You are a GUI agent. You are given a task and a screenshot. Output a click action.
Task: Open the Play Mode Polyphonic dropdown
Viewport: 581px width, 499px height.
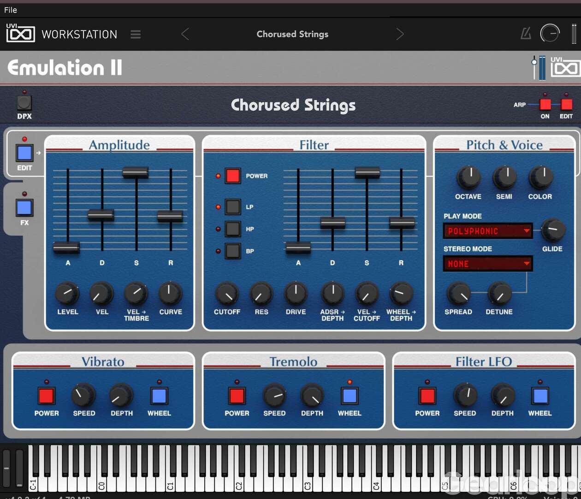[487, 231]
